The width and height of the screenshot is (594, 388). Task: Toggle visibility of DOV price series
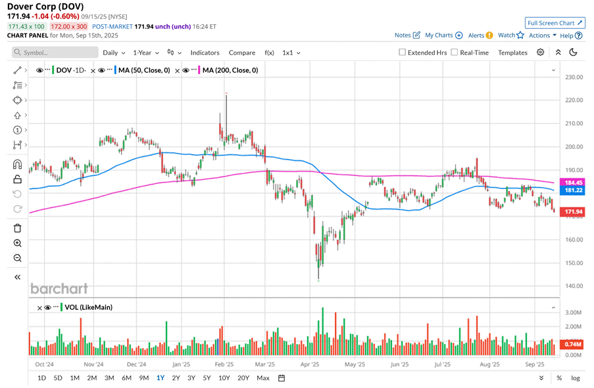point(39,70)
